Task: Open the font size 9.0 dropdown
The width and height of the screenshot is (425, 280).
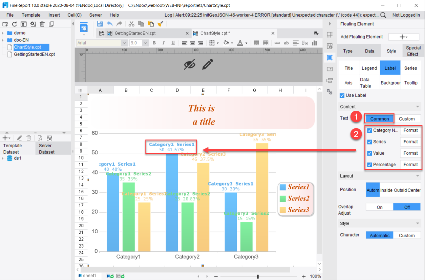Action: coord(146,43)
